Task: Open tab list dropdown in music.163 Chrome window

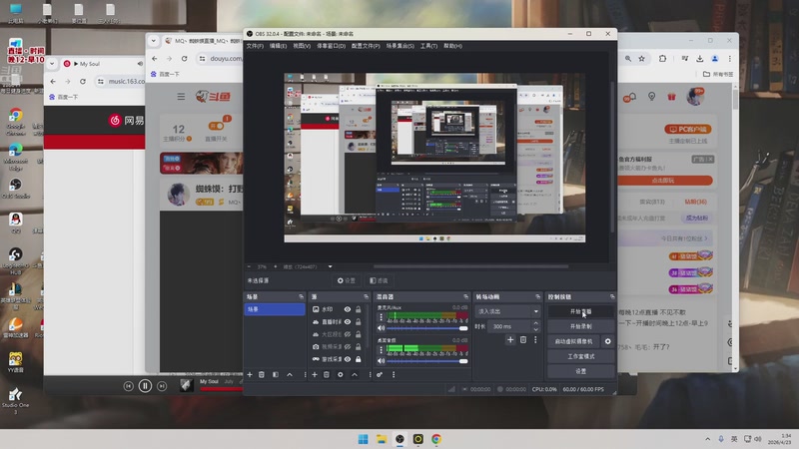Action: pyautogui.click(x=52, y=64)
